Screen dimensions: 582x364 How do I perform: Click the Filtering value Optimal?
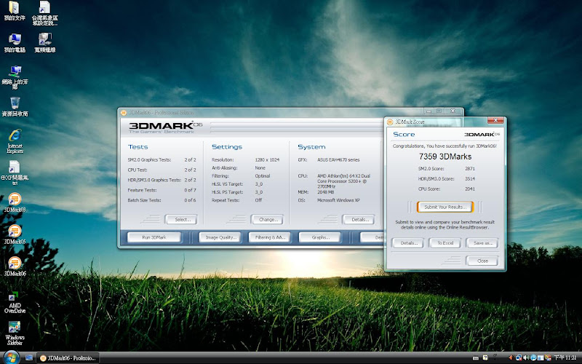point(262,176)
